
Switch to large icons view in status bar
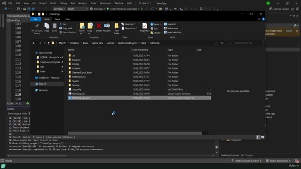coord(262,137)
